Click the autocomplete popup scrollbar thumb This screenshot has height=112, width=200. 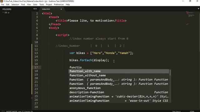point(170,72)
